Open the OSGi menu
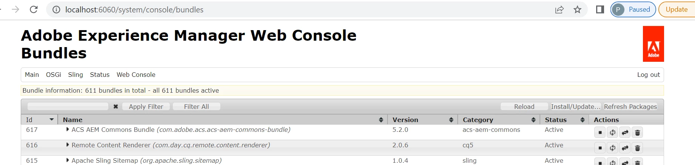The width and height of the screenshot is (695, 165). pyautogui.click(x=54, y=75)
